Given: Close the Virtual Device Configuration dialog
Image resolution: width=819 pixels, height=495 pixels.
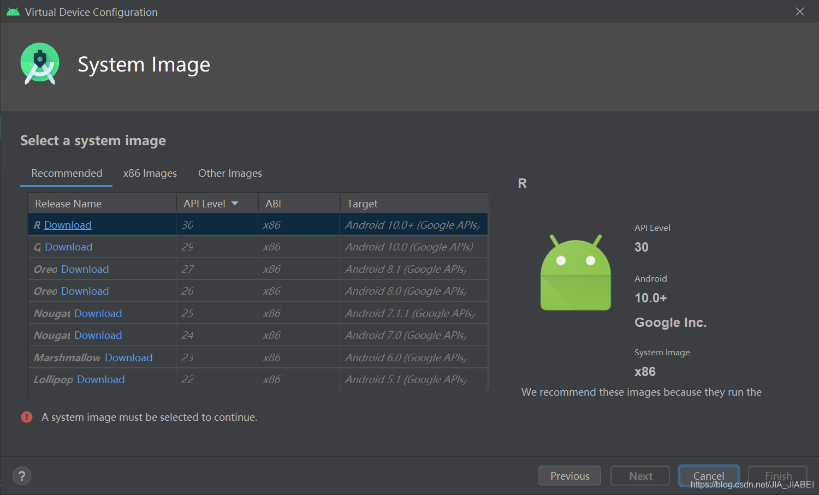Looking at the screenshot, I should [800, 11].
